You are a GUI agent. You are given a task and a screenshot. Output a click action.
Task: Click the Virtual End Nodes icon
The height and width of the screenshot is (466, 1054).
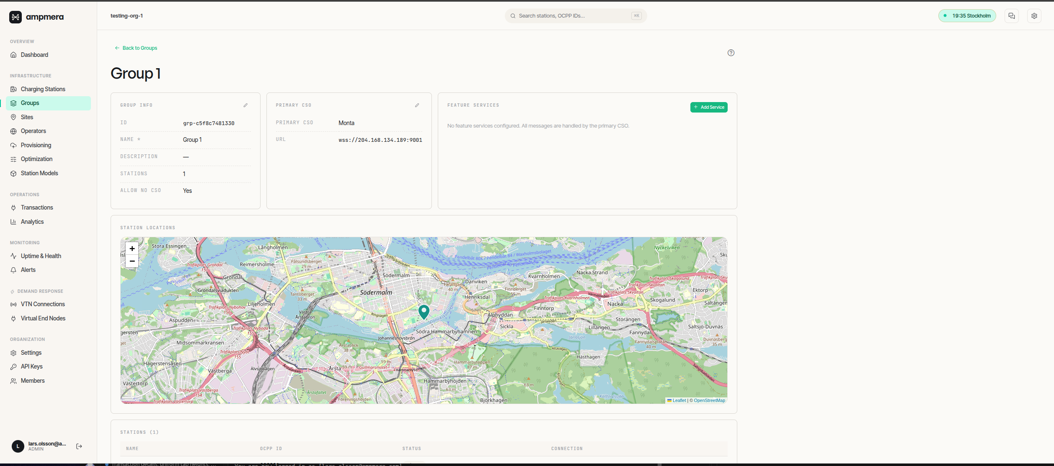pyautogui.click(x=13, y=318)
